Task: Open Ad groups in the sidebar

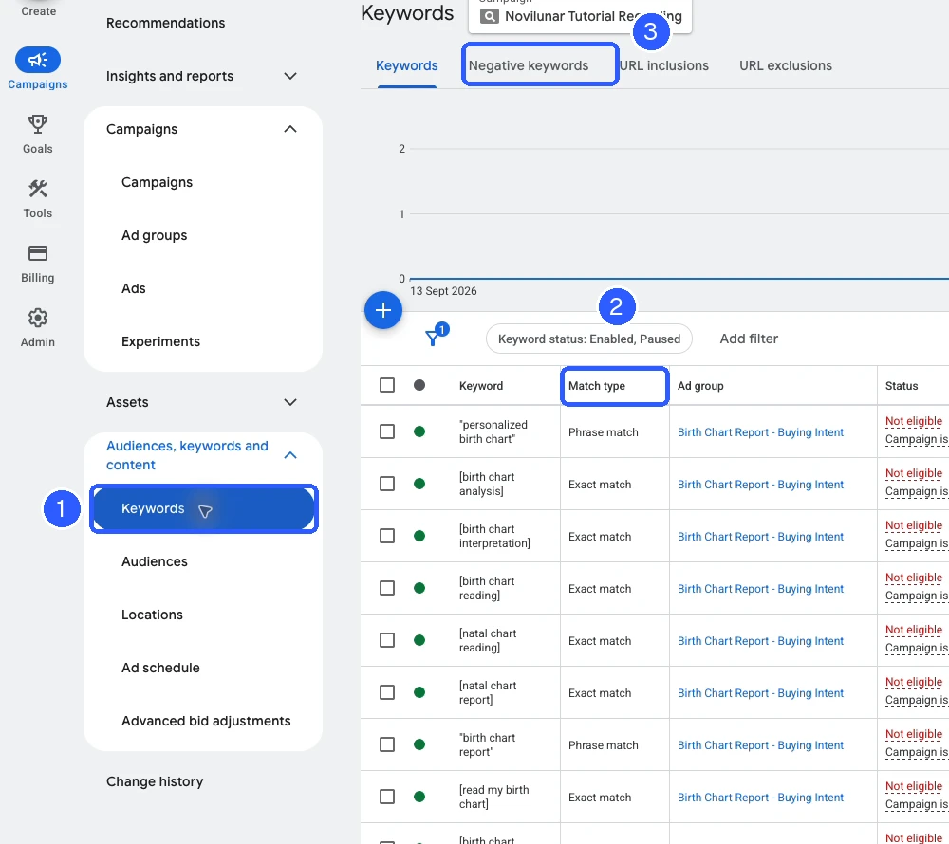Action: click(154, 236)
